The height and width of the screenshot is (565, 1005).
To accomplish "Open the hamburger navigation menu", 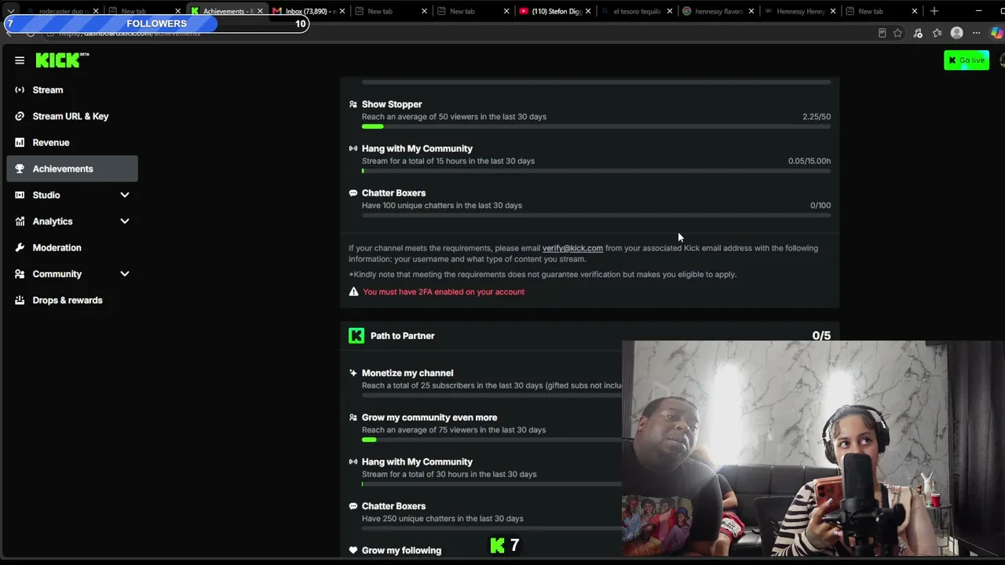I will pos(20,60).
